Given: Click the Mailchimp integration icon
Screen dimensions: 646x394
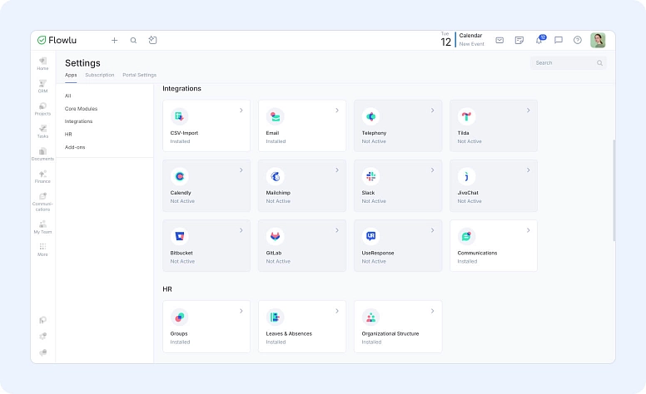Looking at the screenshot, I should tap(275, 176).
